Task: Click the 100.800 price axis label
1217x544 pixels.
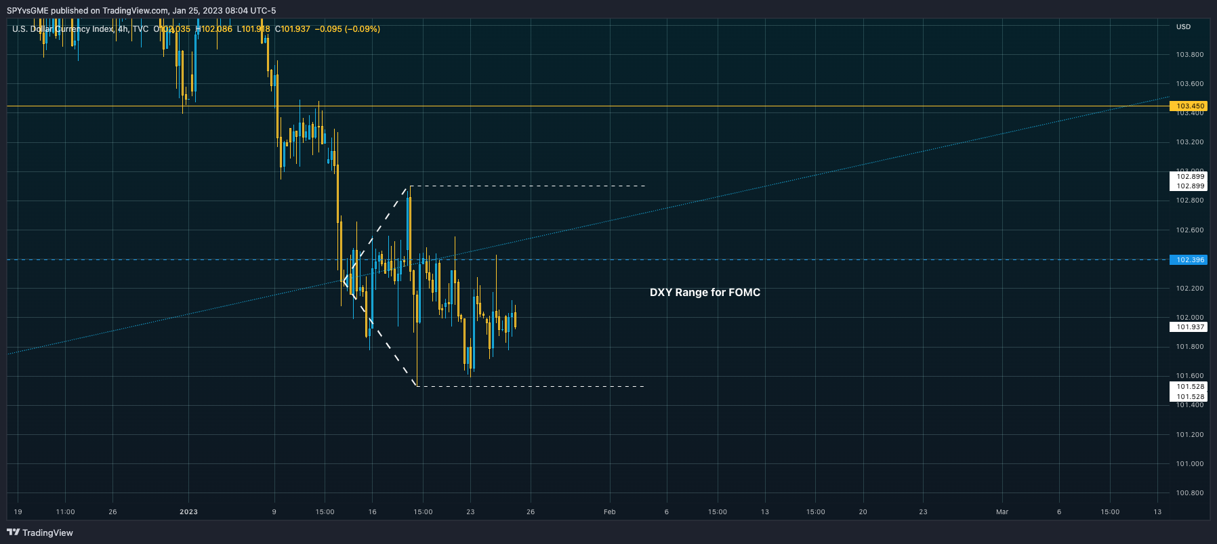Action: pyautogui.click(x=1190, y=493)
